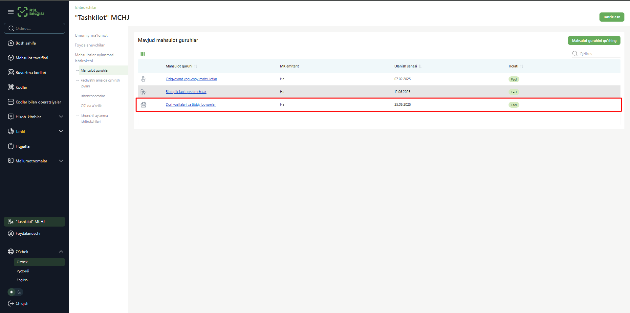This screenshot has height=313, width=630.
Task: Click the Kodlar bilan operatsiyalar icon
Action: pyautogui.click(x=11, y=102)
